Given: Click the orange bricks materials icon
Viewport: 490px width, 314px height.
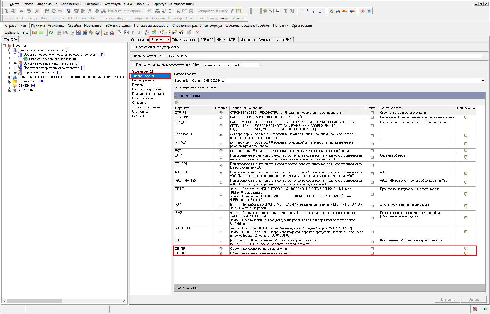Looking at the screenshot, I should click(x=344, y=11).
